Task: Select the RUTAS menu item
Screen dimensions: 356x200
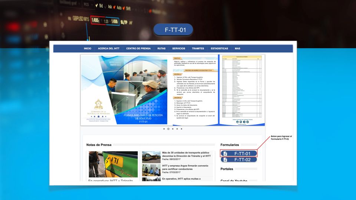Action: tap(161, 49)
